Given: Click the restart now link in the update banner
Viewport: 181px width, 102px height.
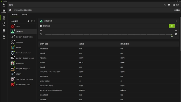Looking at the screenshot, I should (177, 10).
